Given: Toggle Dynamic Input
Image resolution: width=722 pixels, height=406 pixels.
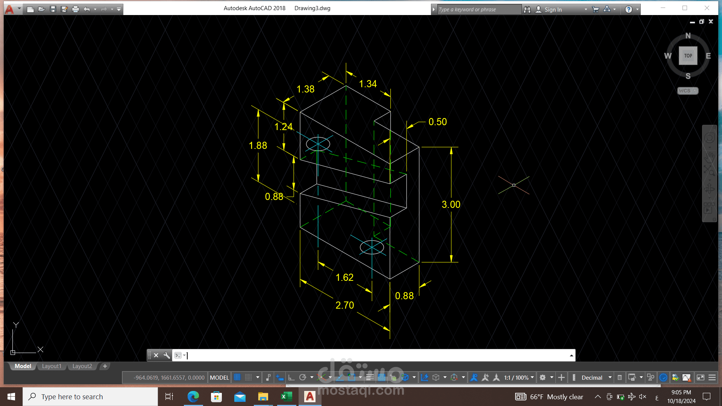Looking at the screenshot, I should 280,377.
